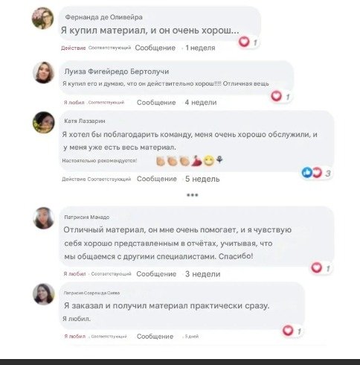Click heart reaction on the last comment
The image size is (360, 365).
click(x=288, y=331)
